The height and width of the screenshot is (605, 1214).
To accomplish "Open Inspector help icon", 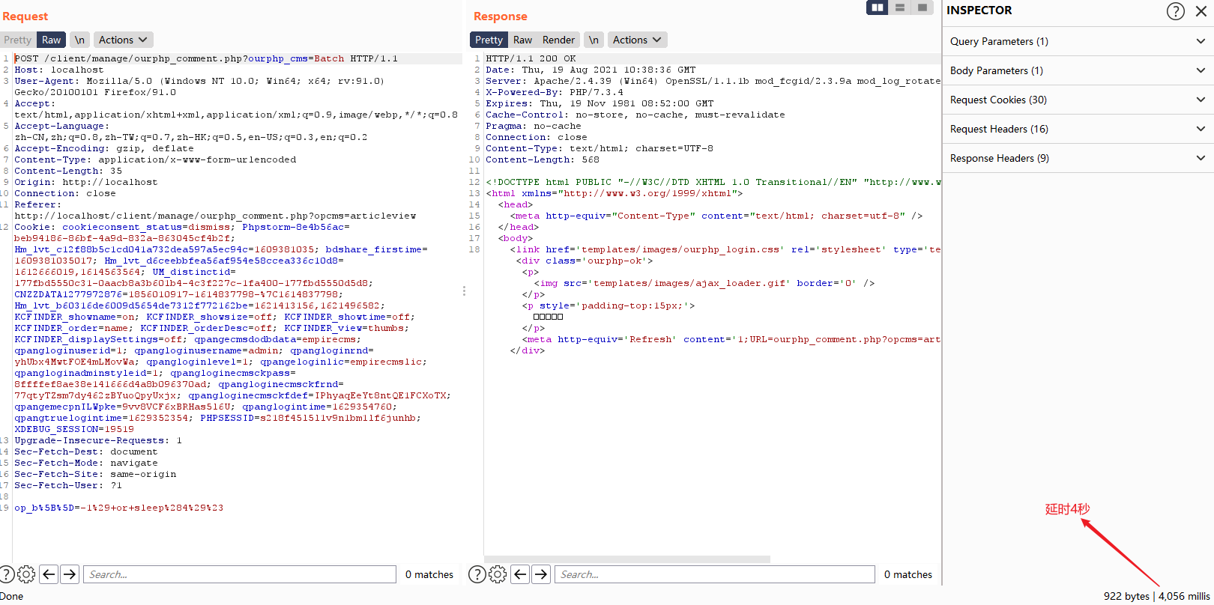I will tap(1176, 10).
